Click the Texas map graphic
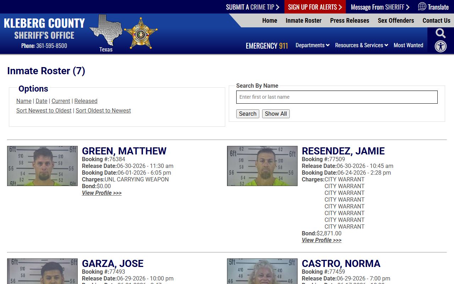Viewport: 454px width, 284px height. click(x=106, y=30)
